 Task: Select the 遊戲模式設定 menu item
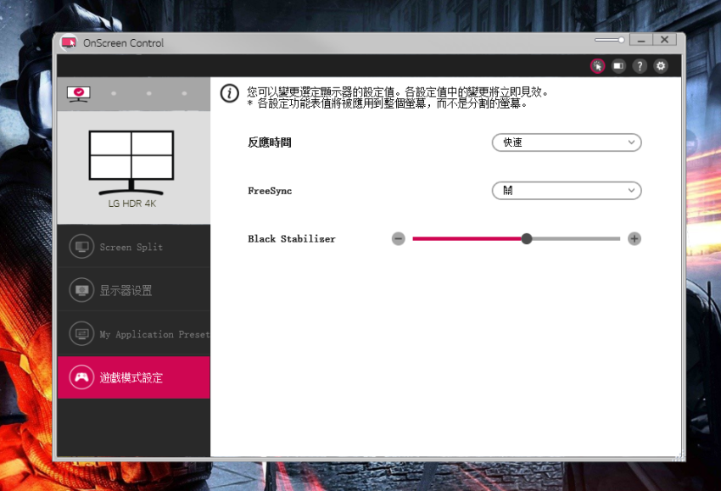133,377
